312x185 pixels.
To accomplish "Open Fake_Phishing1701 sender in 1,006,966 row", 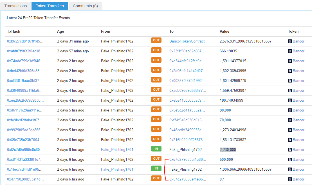I will [117, 169].
